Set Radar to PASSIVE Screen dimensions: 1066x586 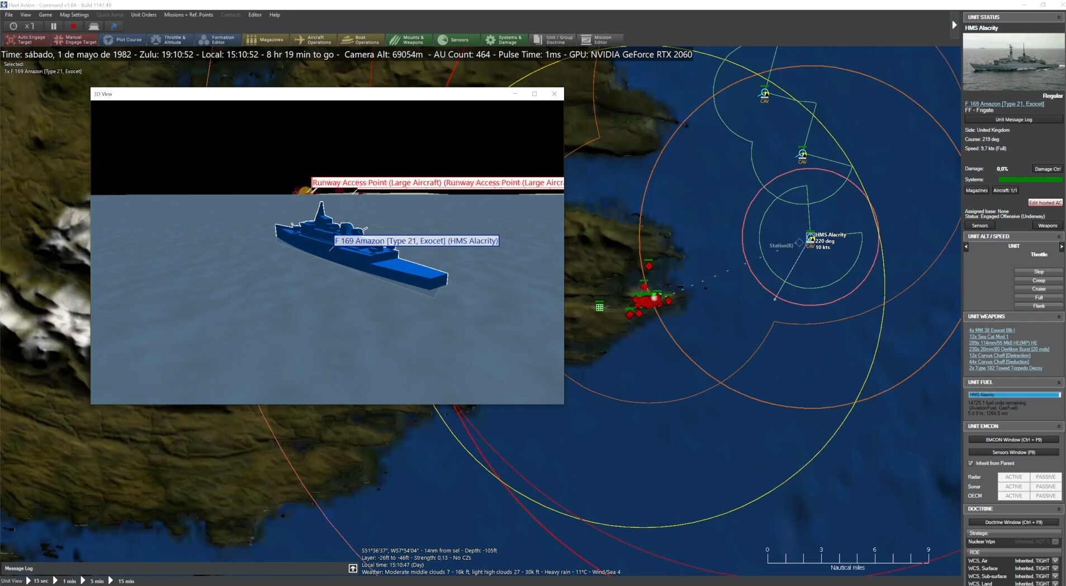pyautogui.click(x=1045, y=477)
